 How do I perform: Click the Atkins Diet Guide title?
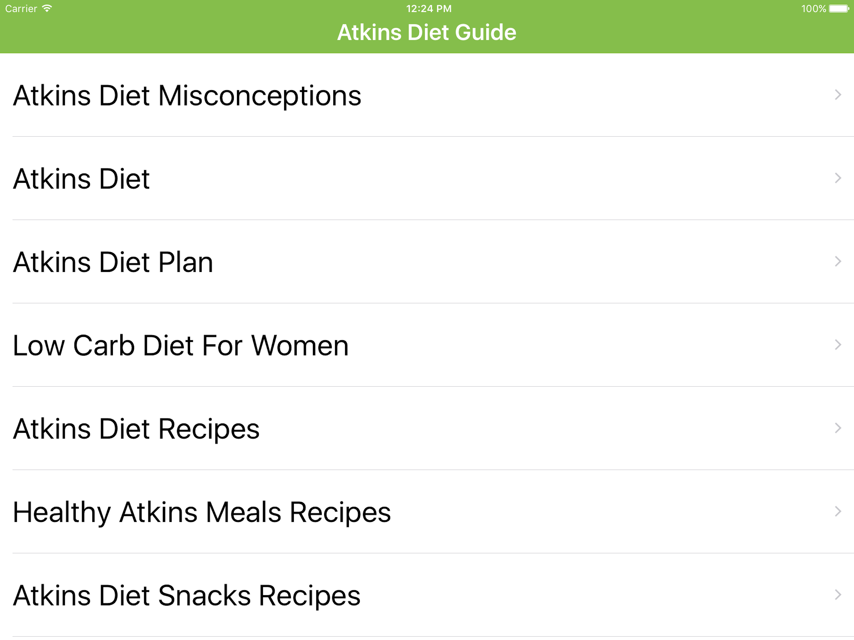tap(427, 32)
